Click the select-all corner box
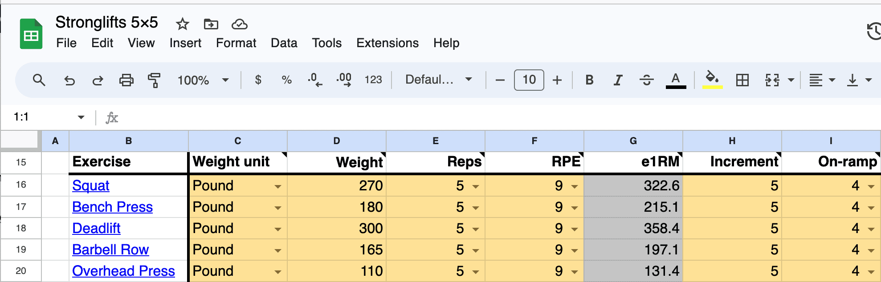 tap(19, 139)
